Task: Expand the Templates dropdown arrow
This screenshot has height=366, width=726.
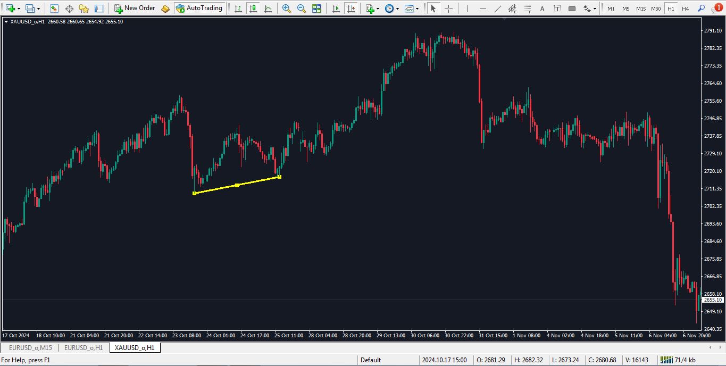Action: point(417,9)
